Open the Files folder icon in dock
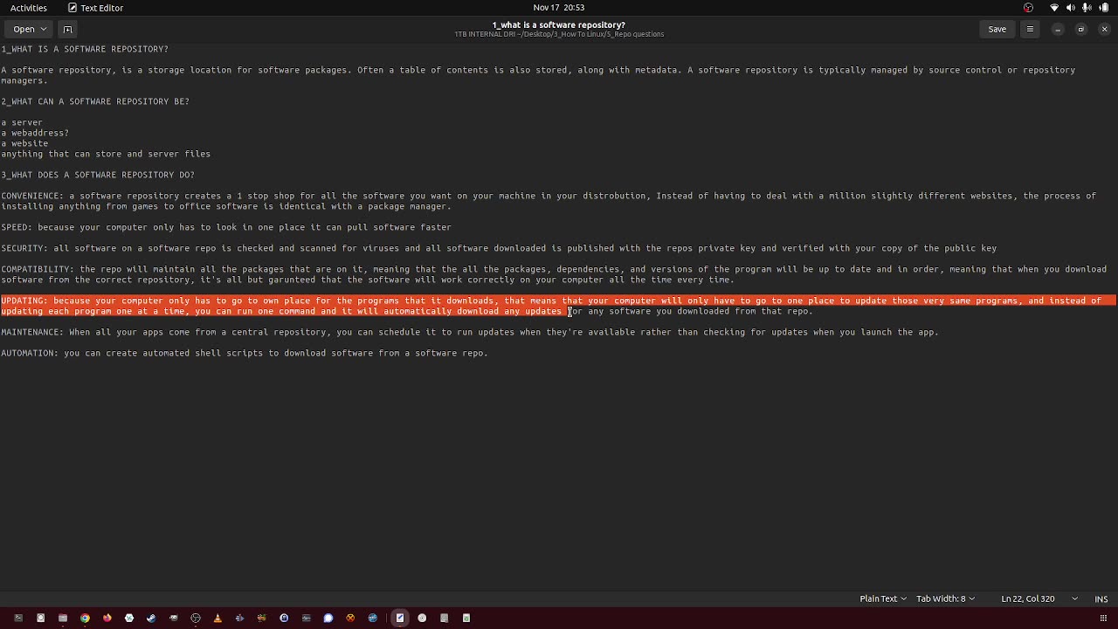This screenshot has height=629, width=1118. click(63, 618)
